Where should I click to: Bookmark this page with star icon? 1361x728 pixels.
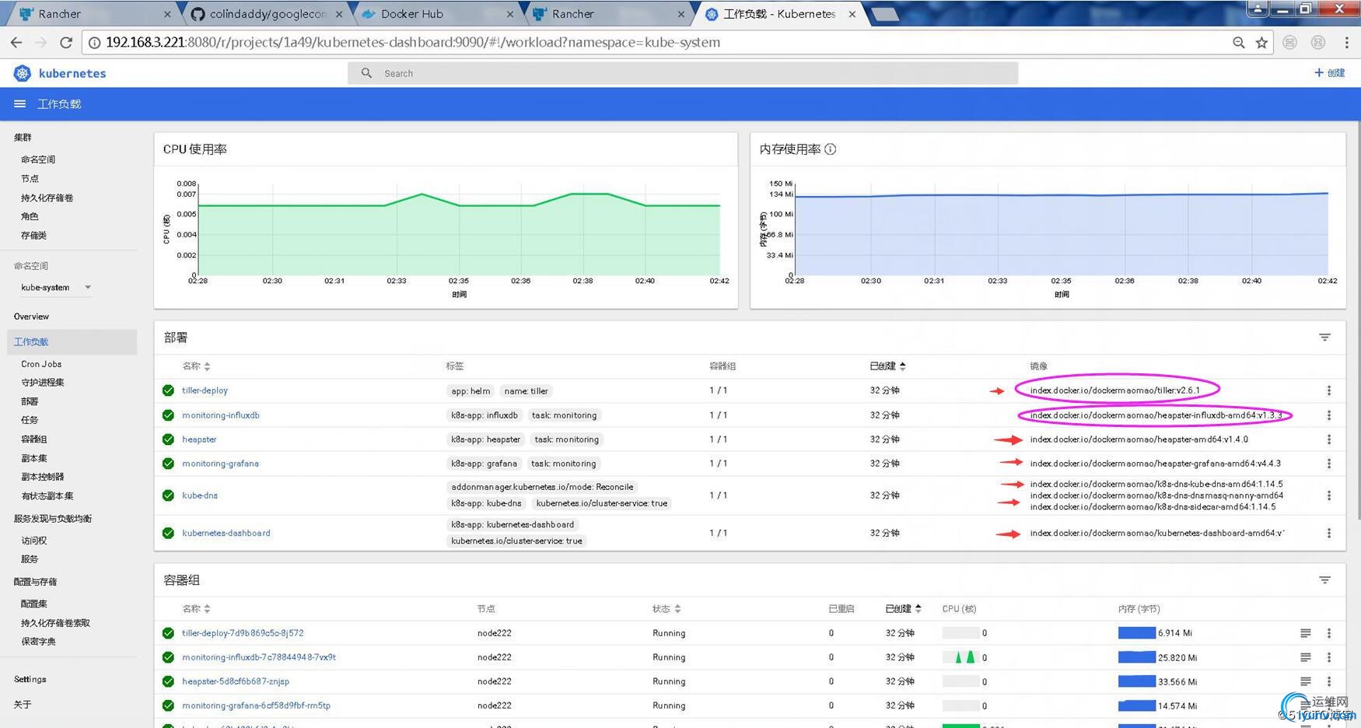[1261, 43]
